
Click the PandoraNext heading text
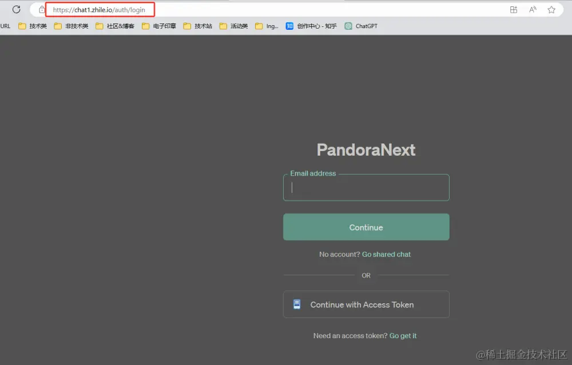click(x=366, y=150)
